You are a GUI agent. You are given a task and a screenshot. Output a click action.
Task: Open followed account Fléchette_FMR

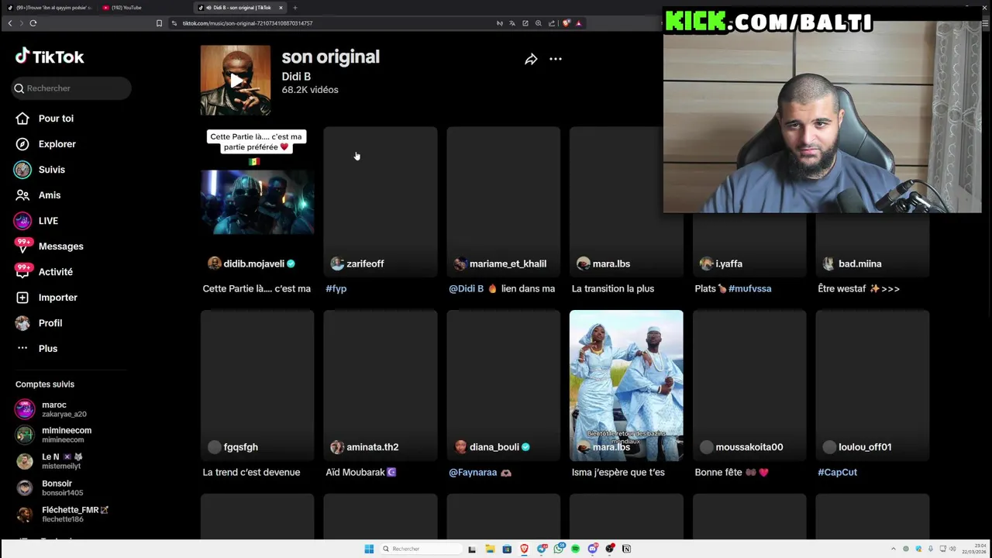(x=62, y=514)
